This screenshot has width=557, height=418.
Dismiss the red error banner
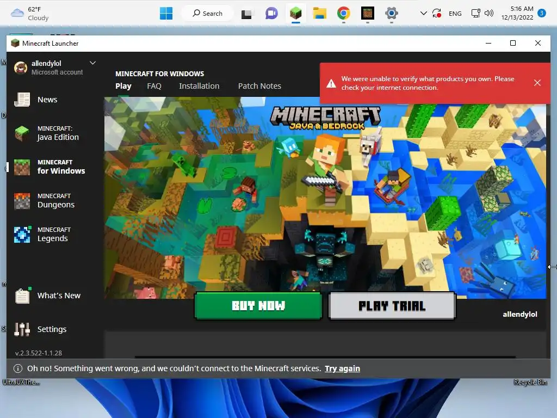pos(537,83)
